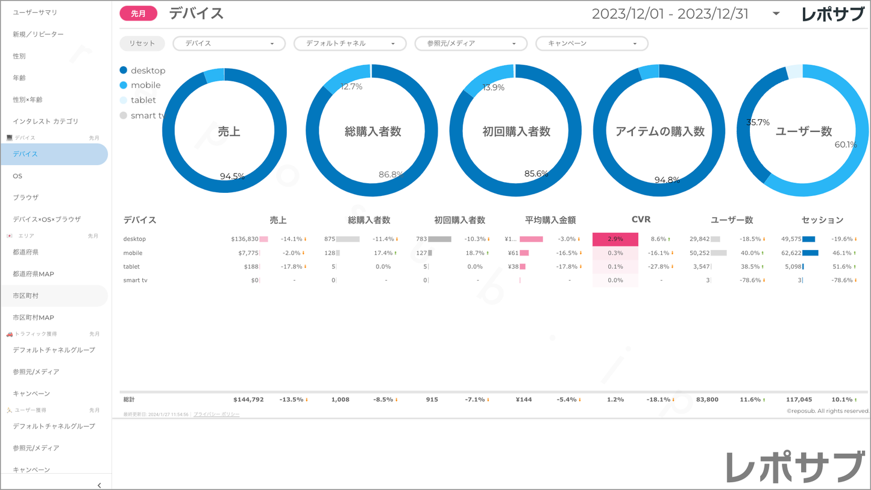Open the デバイス filter dropdown

pyautogui.click(x=229, y=43)
